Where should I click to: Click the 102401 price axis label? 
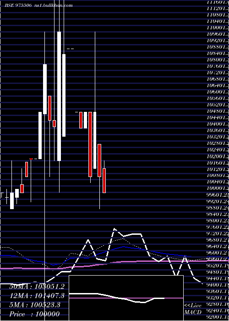218,149
